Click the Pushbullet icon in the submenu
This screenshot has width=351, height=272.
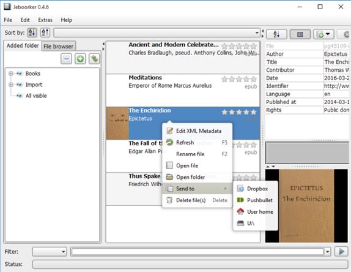click(240, 200)
